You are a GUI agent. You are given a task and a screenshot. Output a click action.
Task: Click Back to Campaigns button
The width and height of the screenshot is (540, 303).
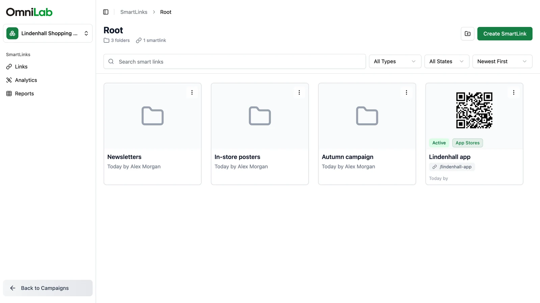tap(48, 288)
